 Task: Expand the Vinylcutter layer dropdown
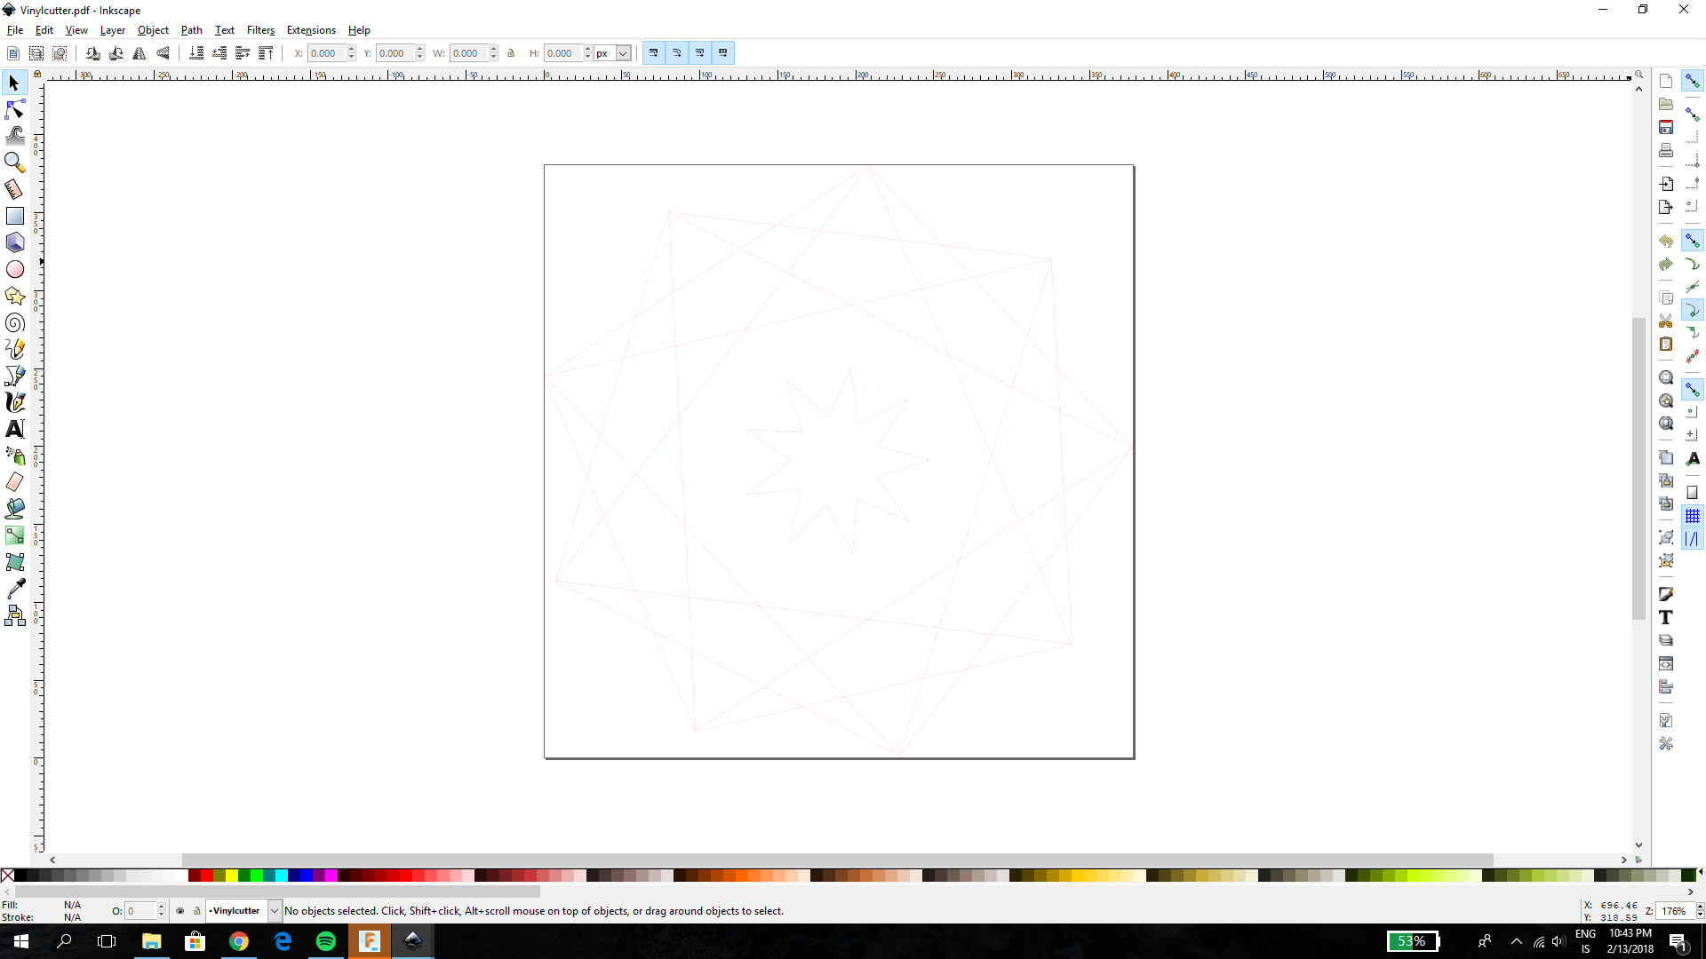pos(275,911)
